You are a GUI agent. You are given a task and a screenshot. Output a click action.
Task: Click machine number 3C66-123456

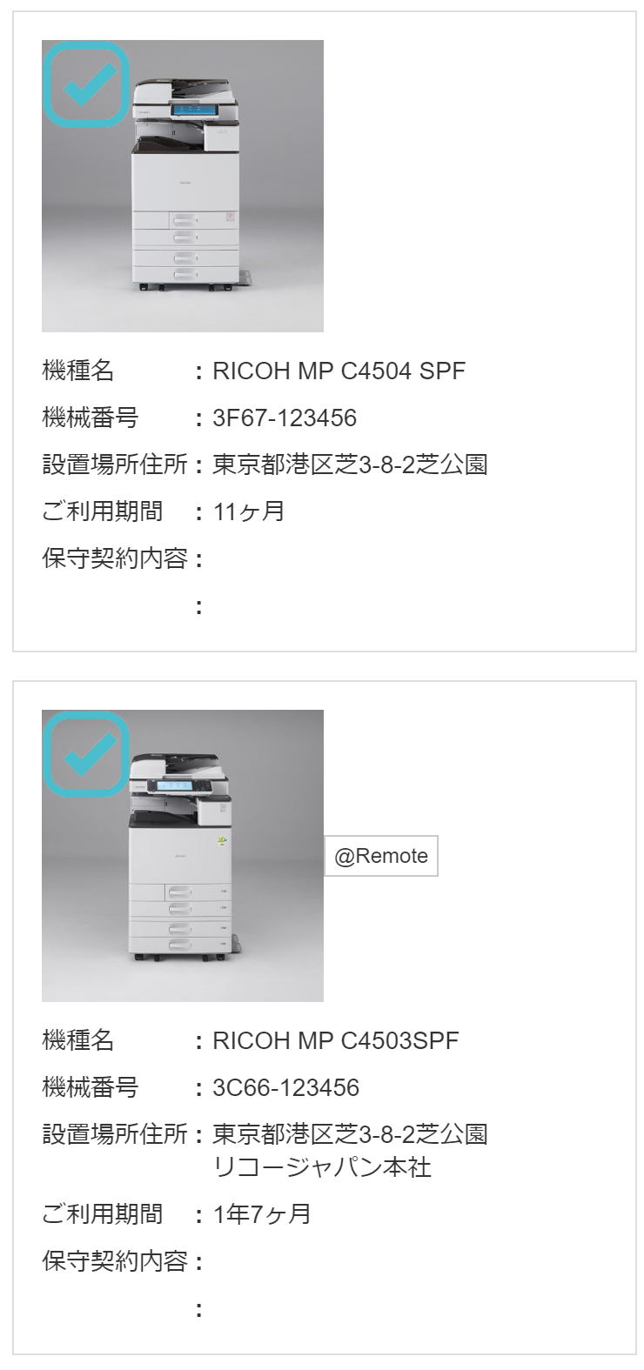click(x=286, y=1087)
